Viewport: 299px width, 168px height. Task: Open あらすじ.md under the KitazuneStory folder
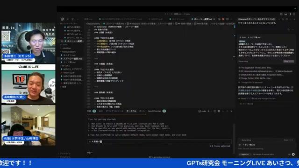pos(70,55)
